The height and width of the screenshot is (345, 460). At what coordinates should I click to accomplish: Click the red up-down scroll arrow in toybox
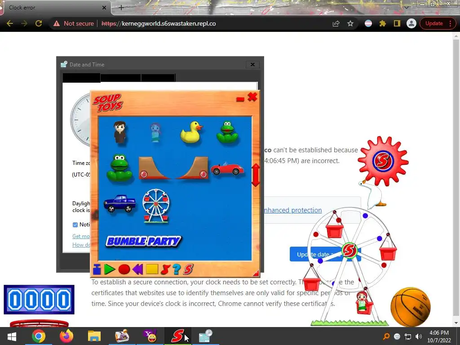coord(256,175)
